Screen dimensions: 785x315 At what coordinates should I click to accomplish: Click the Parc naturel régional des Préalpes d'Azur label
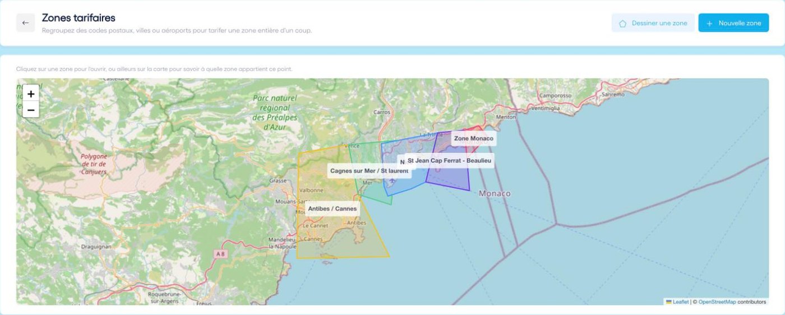click(x=275, y=112)
